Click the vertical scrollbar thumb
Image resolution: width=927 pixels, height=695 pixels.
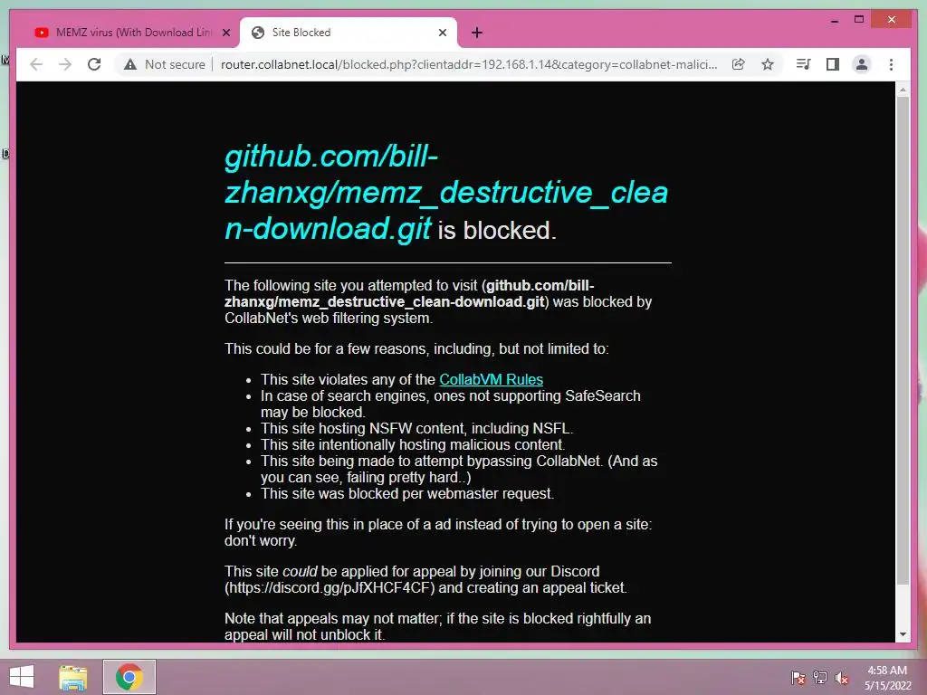[x=903, y=340]
